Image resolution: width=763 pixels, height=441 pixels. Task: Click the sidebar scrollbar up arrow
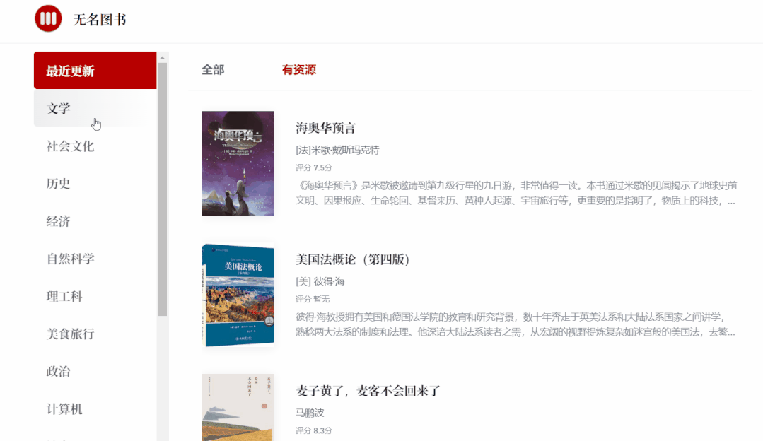[163, 57]
